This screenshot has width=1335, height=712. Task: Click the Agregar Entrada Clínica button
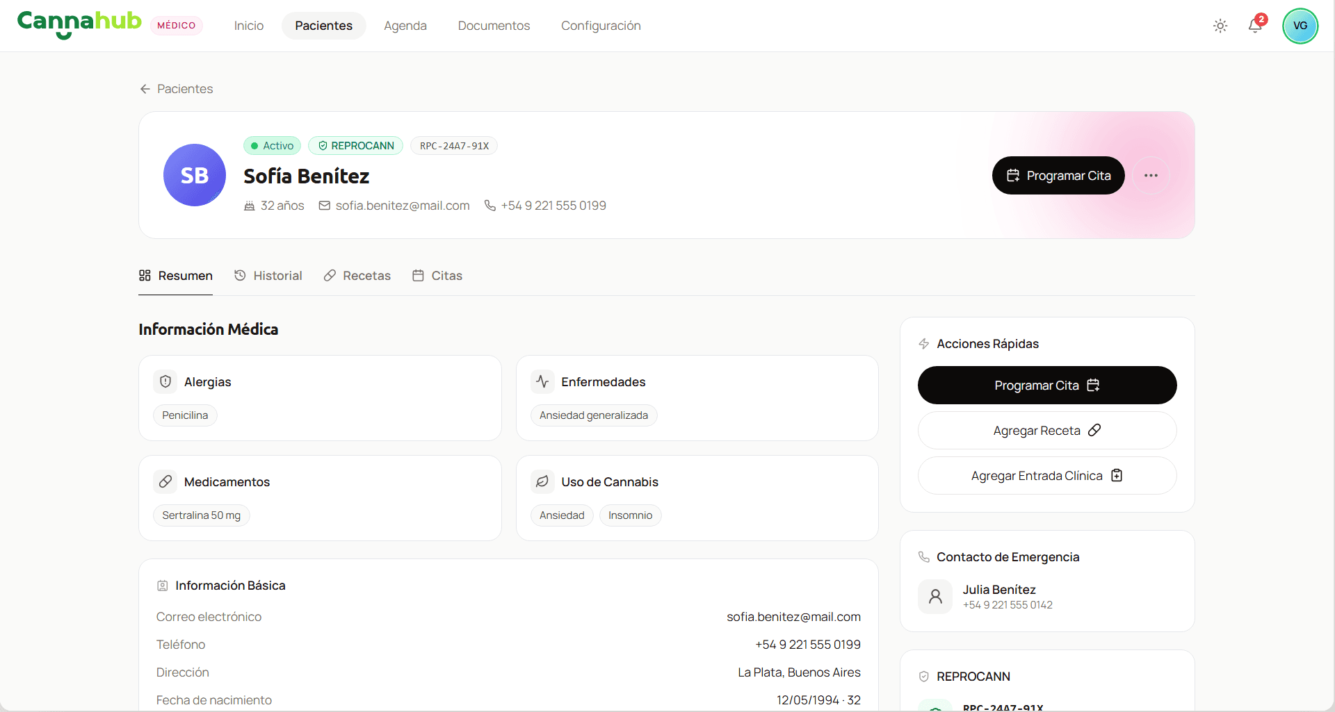(1047, 476)
